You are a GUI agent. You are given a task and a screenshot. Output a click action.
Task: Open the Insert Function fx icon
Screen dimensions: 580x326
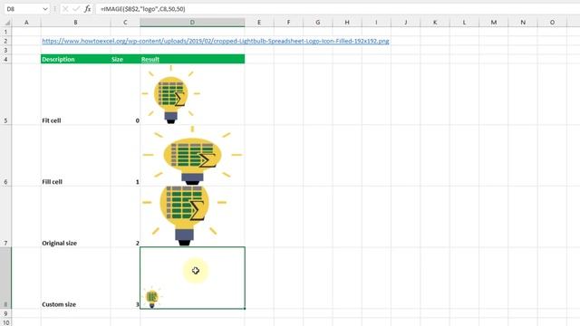point(87,9)
